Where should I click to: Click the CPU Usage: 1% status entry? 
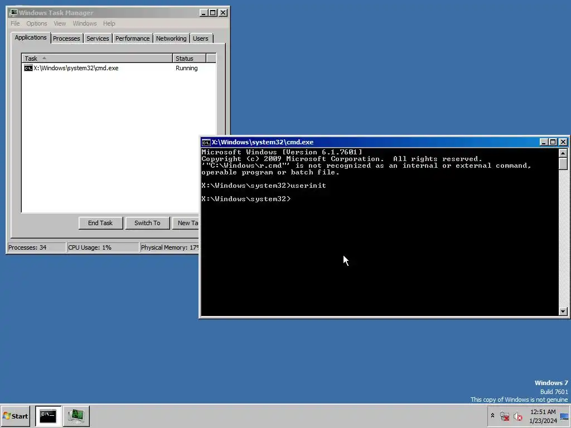click(103, 247)
